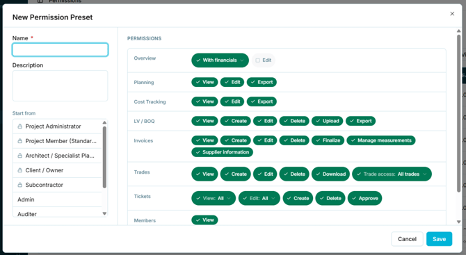Viewport: 466px width, 255px height.
Task: Close the New Permission Preset dialog
Action: tap(452, 14)
